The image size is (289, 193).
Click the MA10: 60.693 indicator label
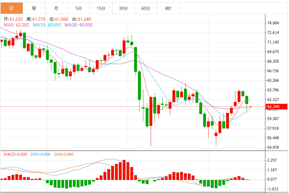point(47,25)
